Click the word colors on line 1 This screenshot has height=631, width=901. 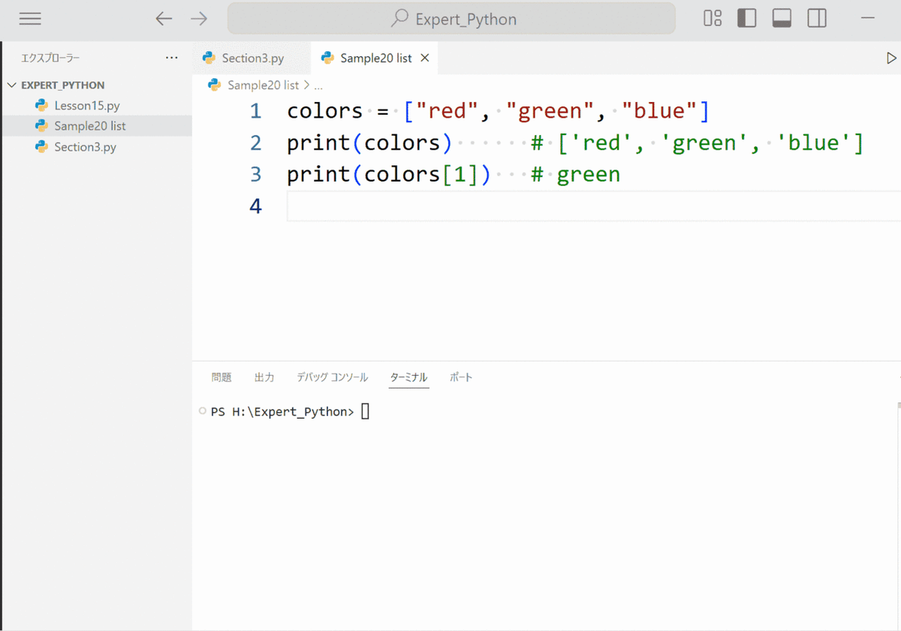324,111
